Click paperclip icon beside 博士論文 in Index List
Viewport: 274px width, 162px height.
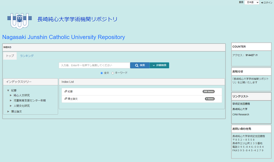(66, 99)
